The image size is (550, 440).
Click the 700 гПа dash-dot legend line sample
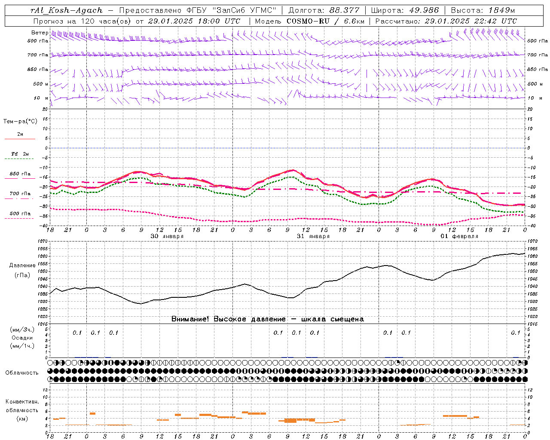click(20, 199)
